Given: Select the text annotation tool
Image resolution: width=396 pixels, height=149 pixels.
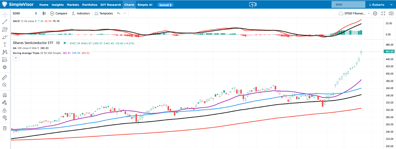Looking at the screenshot, I should 5,45.
